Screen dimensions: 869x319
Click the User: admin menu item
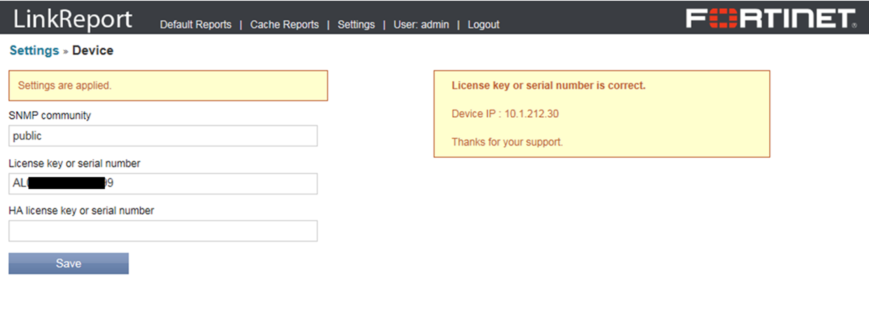[421, 24]
